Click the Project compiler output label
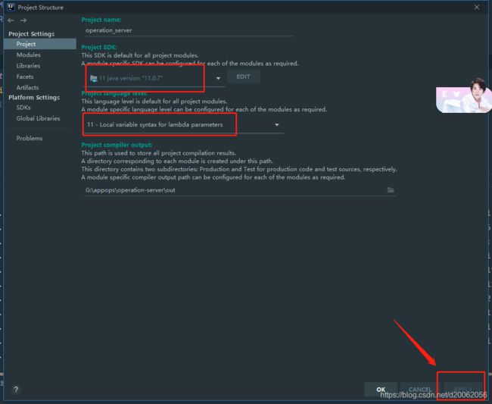492x404 pixels. (117, 145)
